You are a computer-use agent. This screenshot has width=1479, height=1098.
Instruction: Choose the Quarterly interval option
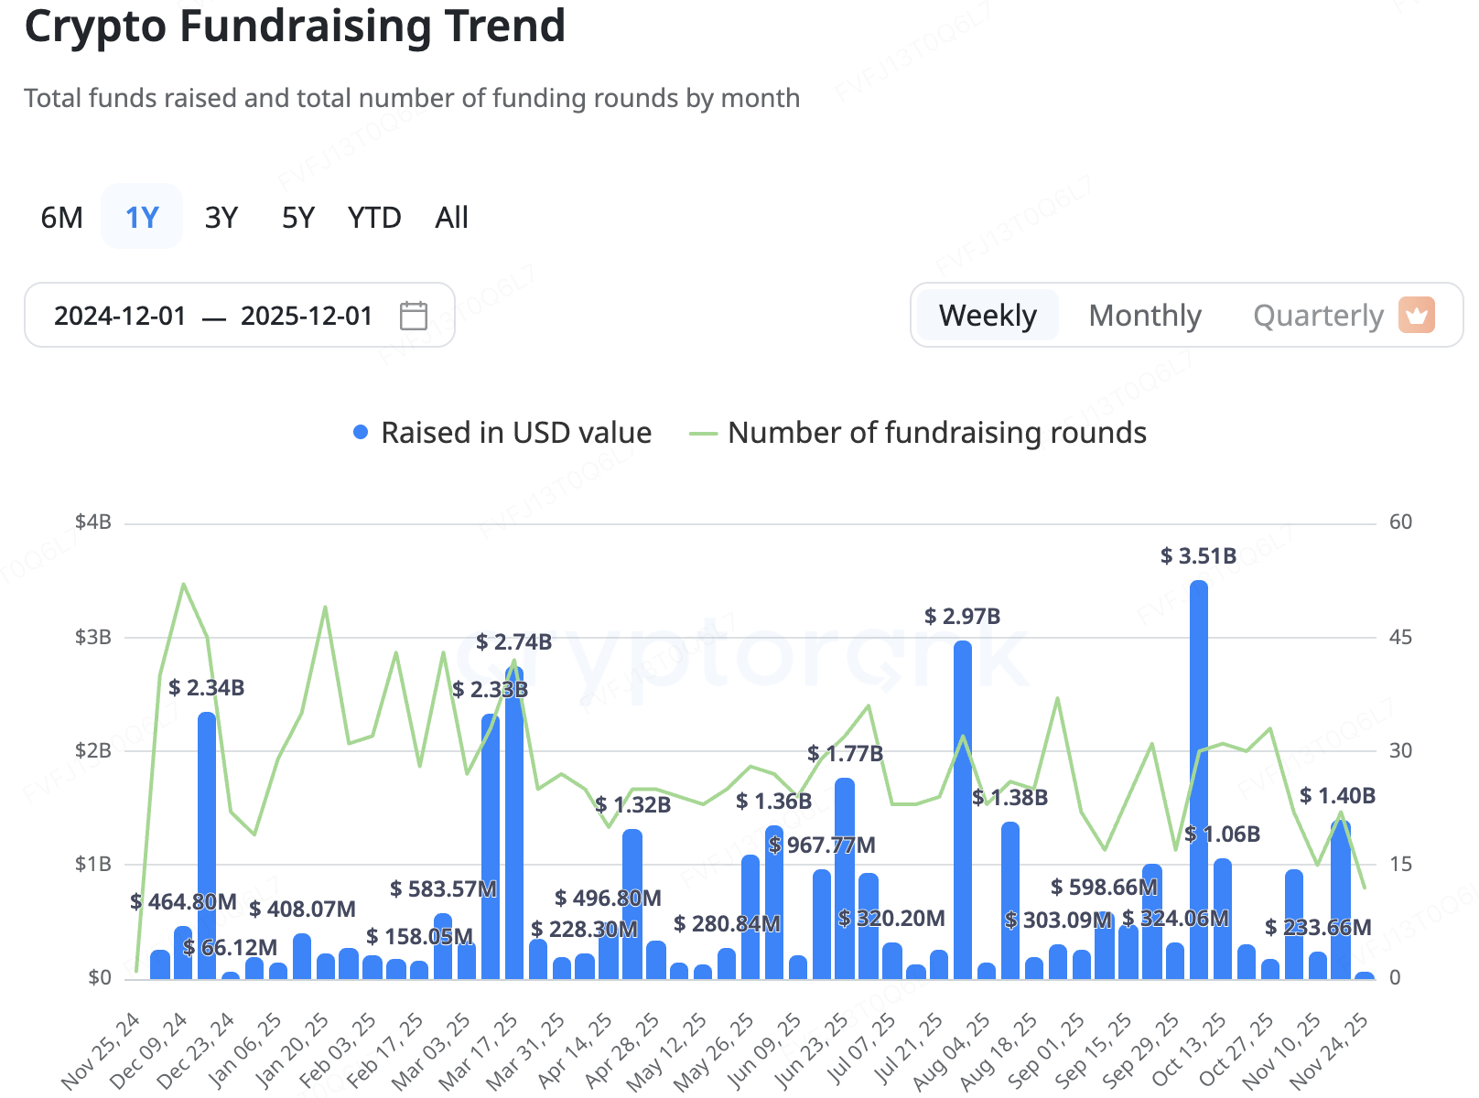coord(1317,316)
